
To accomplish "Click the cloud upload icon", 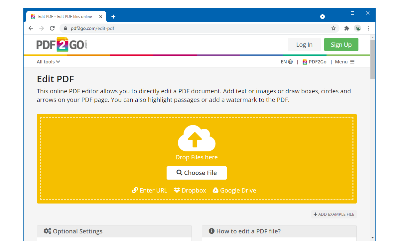I will click(x=197, y=138).
